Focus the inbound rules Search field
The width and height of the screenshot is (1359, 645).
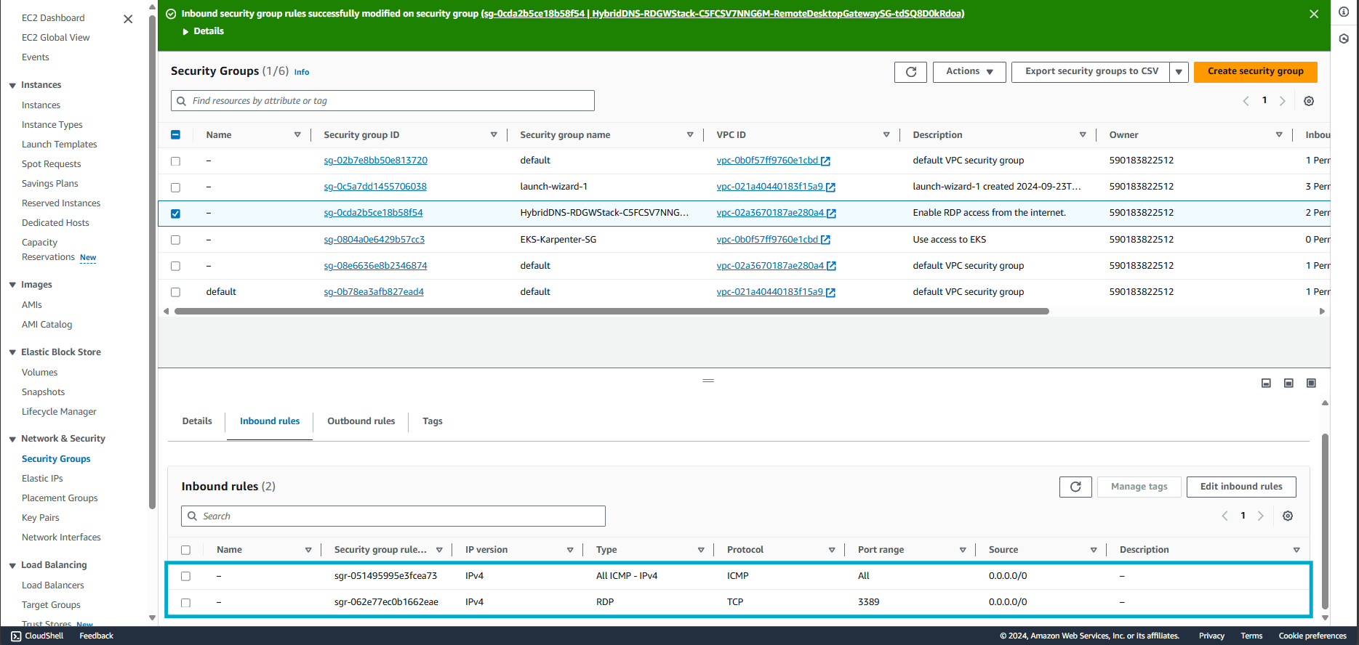click(x=393, y=516)
